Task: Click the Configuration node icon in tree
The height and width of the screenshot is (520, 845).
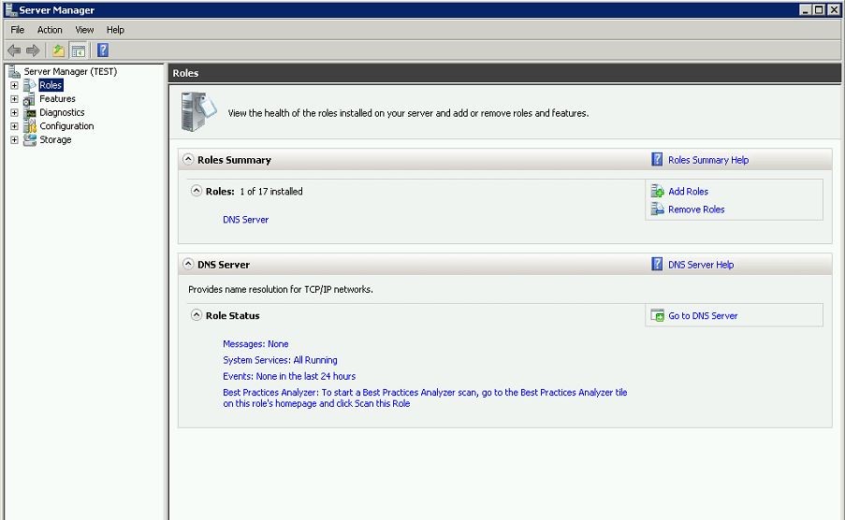Action: point(30,126)
